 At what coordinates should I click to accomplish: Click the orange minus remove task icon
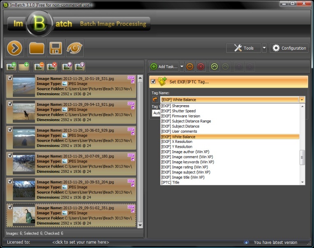189,67
